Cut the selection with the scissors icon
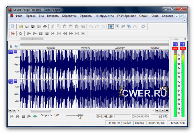Viewport: 195px width, 134px height. [53, 26]
